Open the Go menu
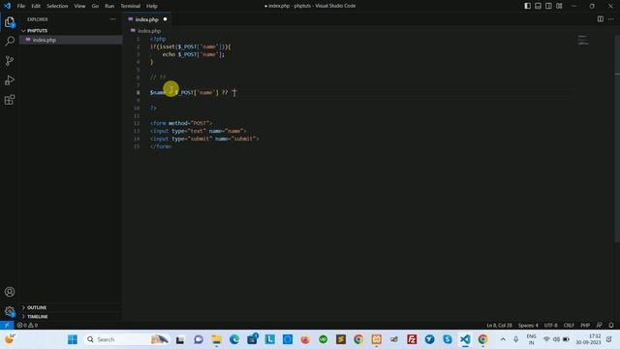620x349 pixels. (x=95, y=6)
